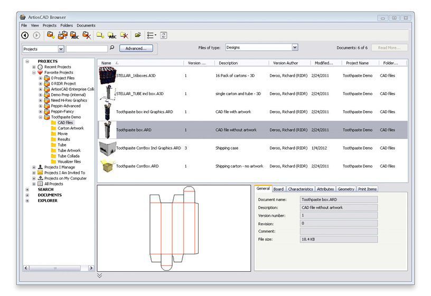Click the disabled Read More... button
Viewport: 431px width, 296px height.
point(389,48)
